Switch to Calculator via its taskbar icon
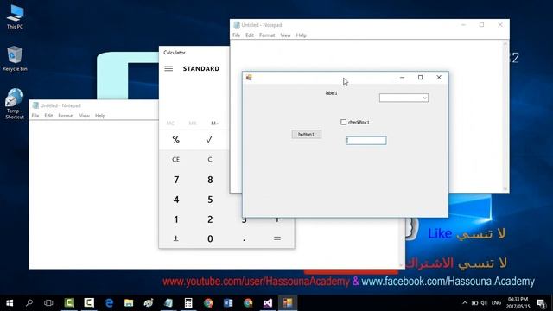 (x=188, y=303)
